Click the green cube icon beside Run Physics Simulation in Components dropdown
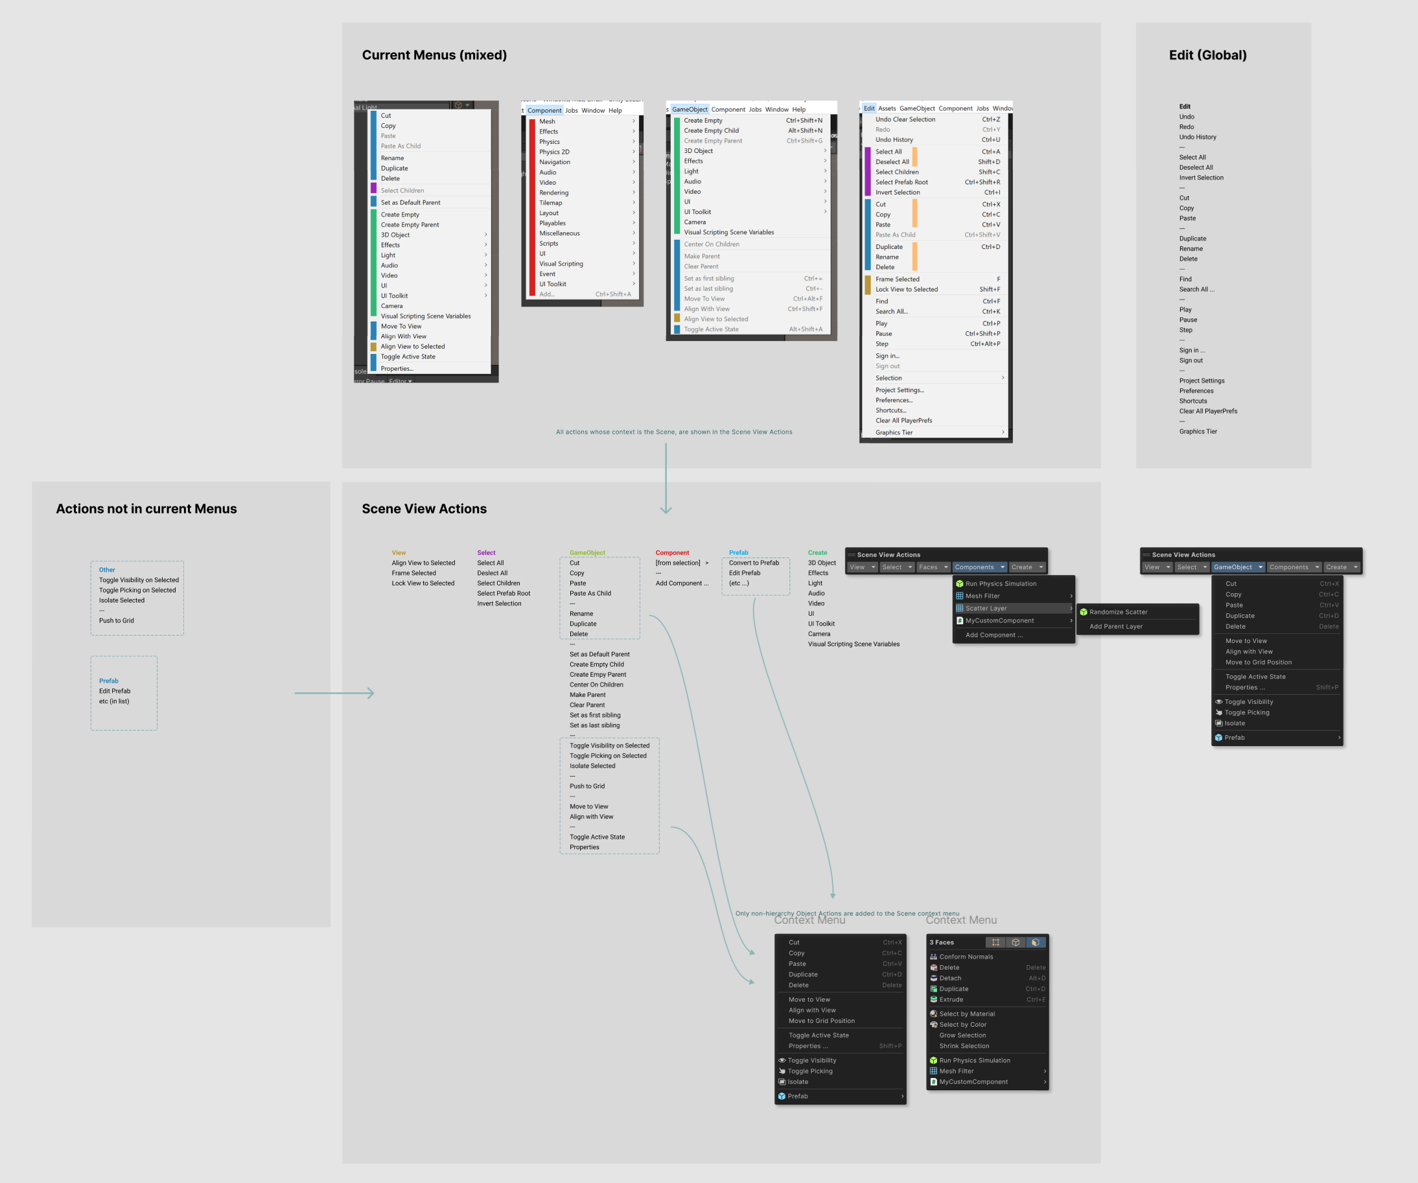 tap(960, 583)
